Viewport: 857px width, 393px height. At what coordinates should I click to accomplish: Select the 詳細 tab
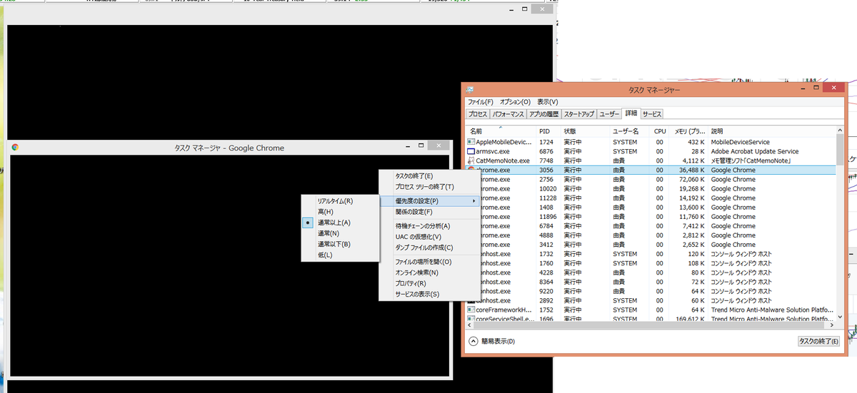(631, 113)
